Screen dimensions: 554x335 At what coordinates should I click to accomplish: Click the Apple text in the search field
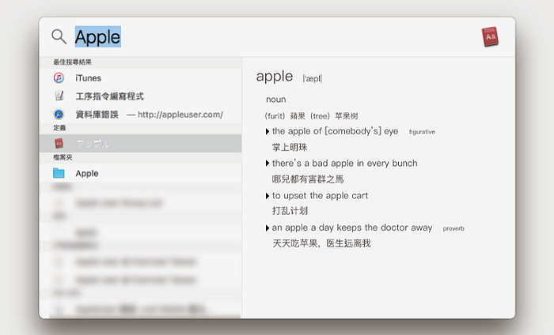(97, 36)
